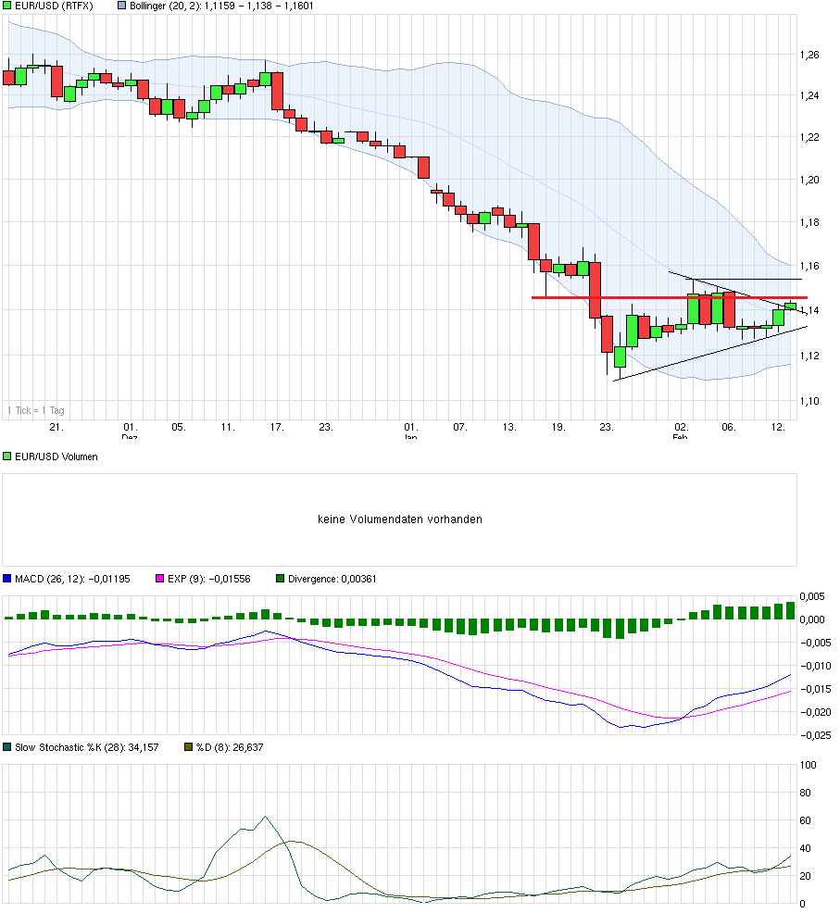Click the 'keine Volumendaten vorhanden' message
The image size is (840, 913).
(400, 519)
